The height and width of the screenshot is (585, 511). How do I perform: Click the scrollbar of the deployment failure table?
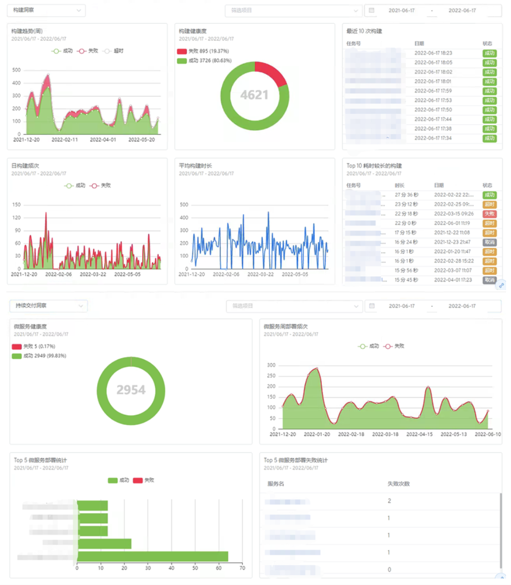(x=501, y=531)
